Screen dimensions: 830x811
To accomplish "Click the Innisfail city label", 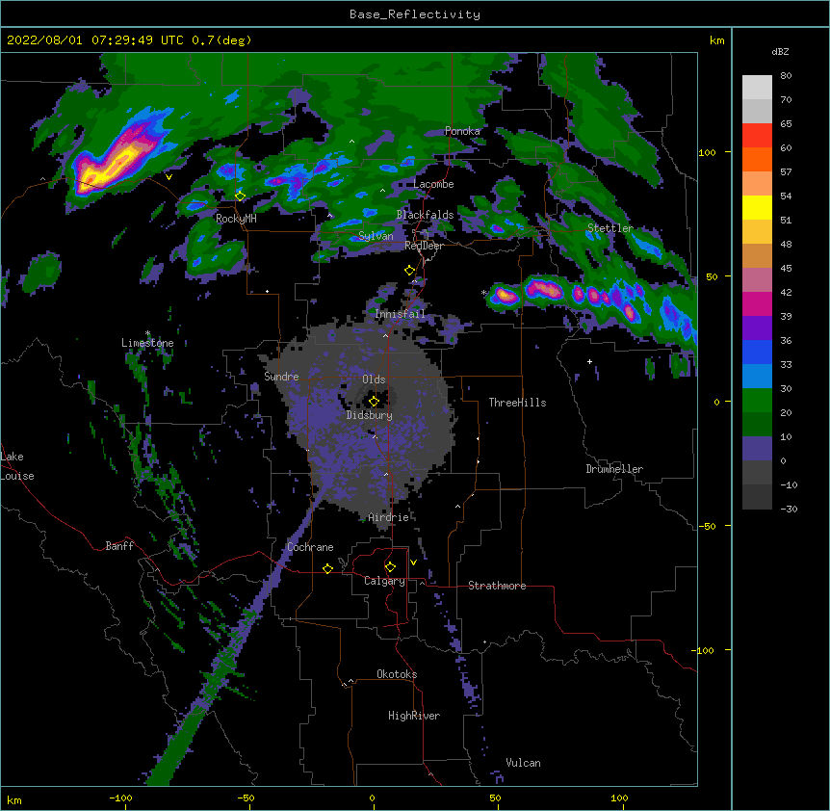I will coord(400,314).
